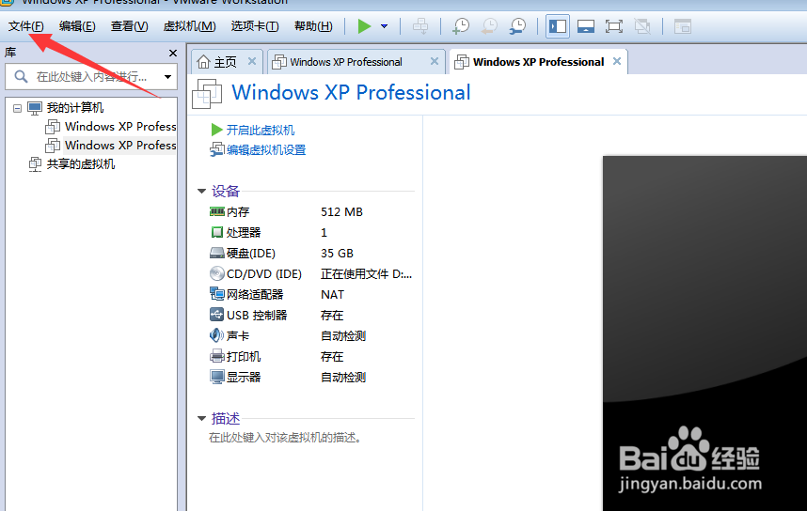This screenshot has height=511, width=807.
Task: Close the active Windows XP Professional tab
Action: (x=617, y=61)
